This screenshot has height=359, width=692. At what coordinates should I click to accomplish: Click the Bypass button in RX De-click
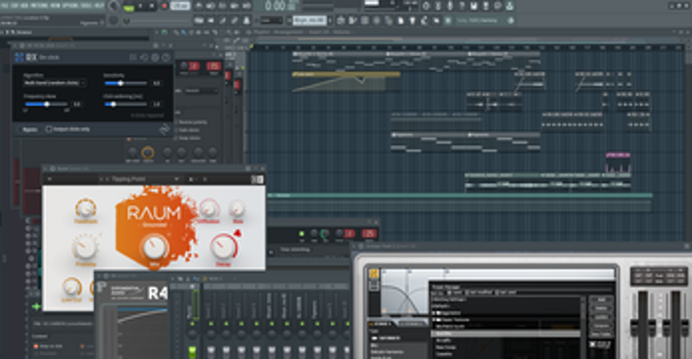pyautogui.click(x=30, y=129)
